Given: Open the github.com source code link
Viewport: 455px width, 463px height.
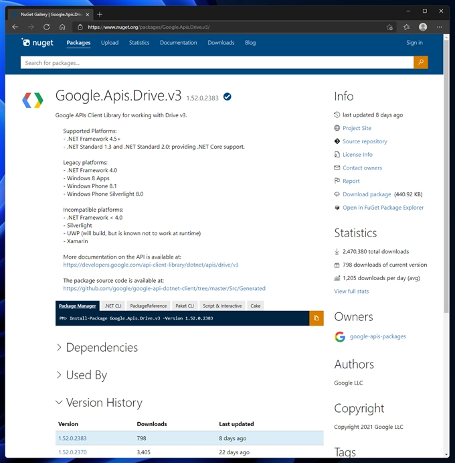Looking at the screenshot, I should (164, 289).
